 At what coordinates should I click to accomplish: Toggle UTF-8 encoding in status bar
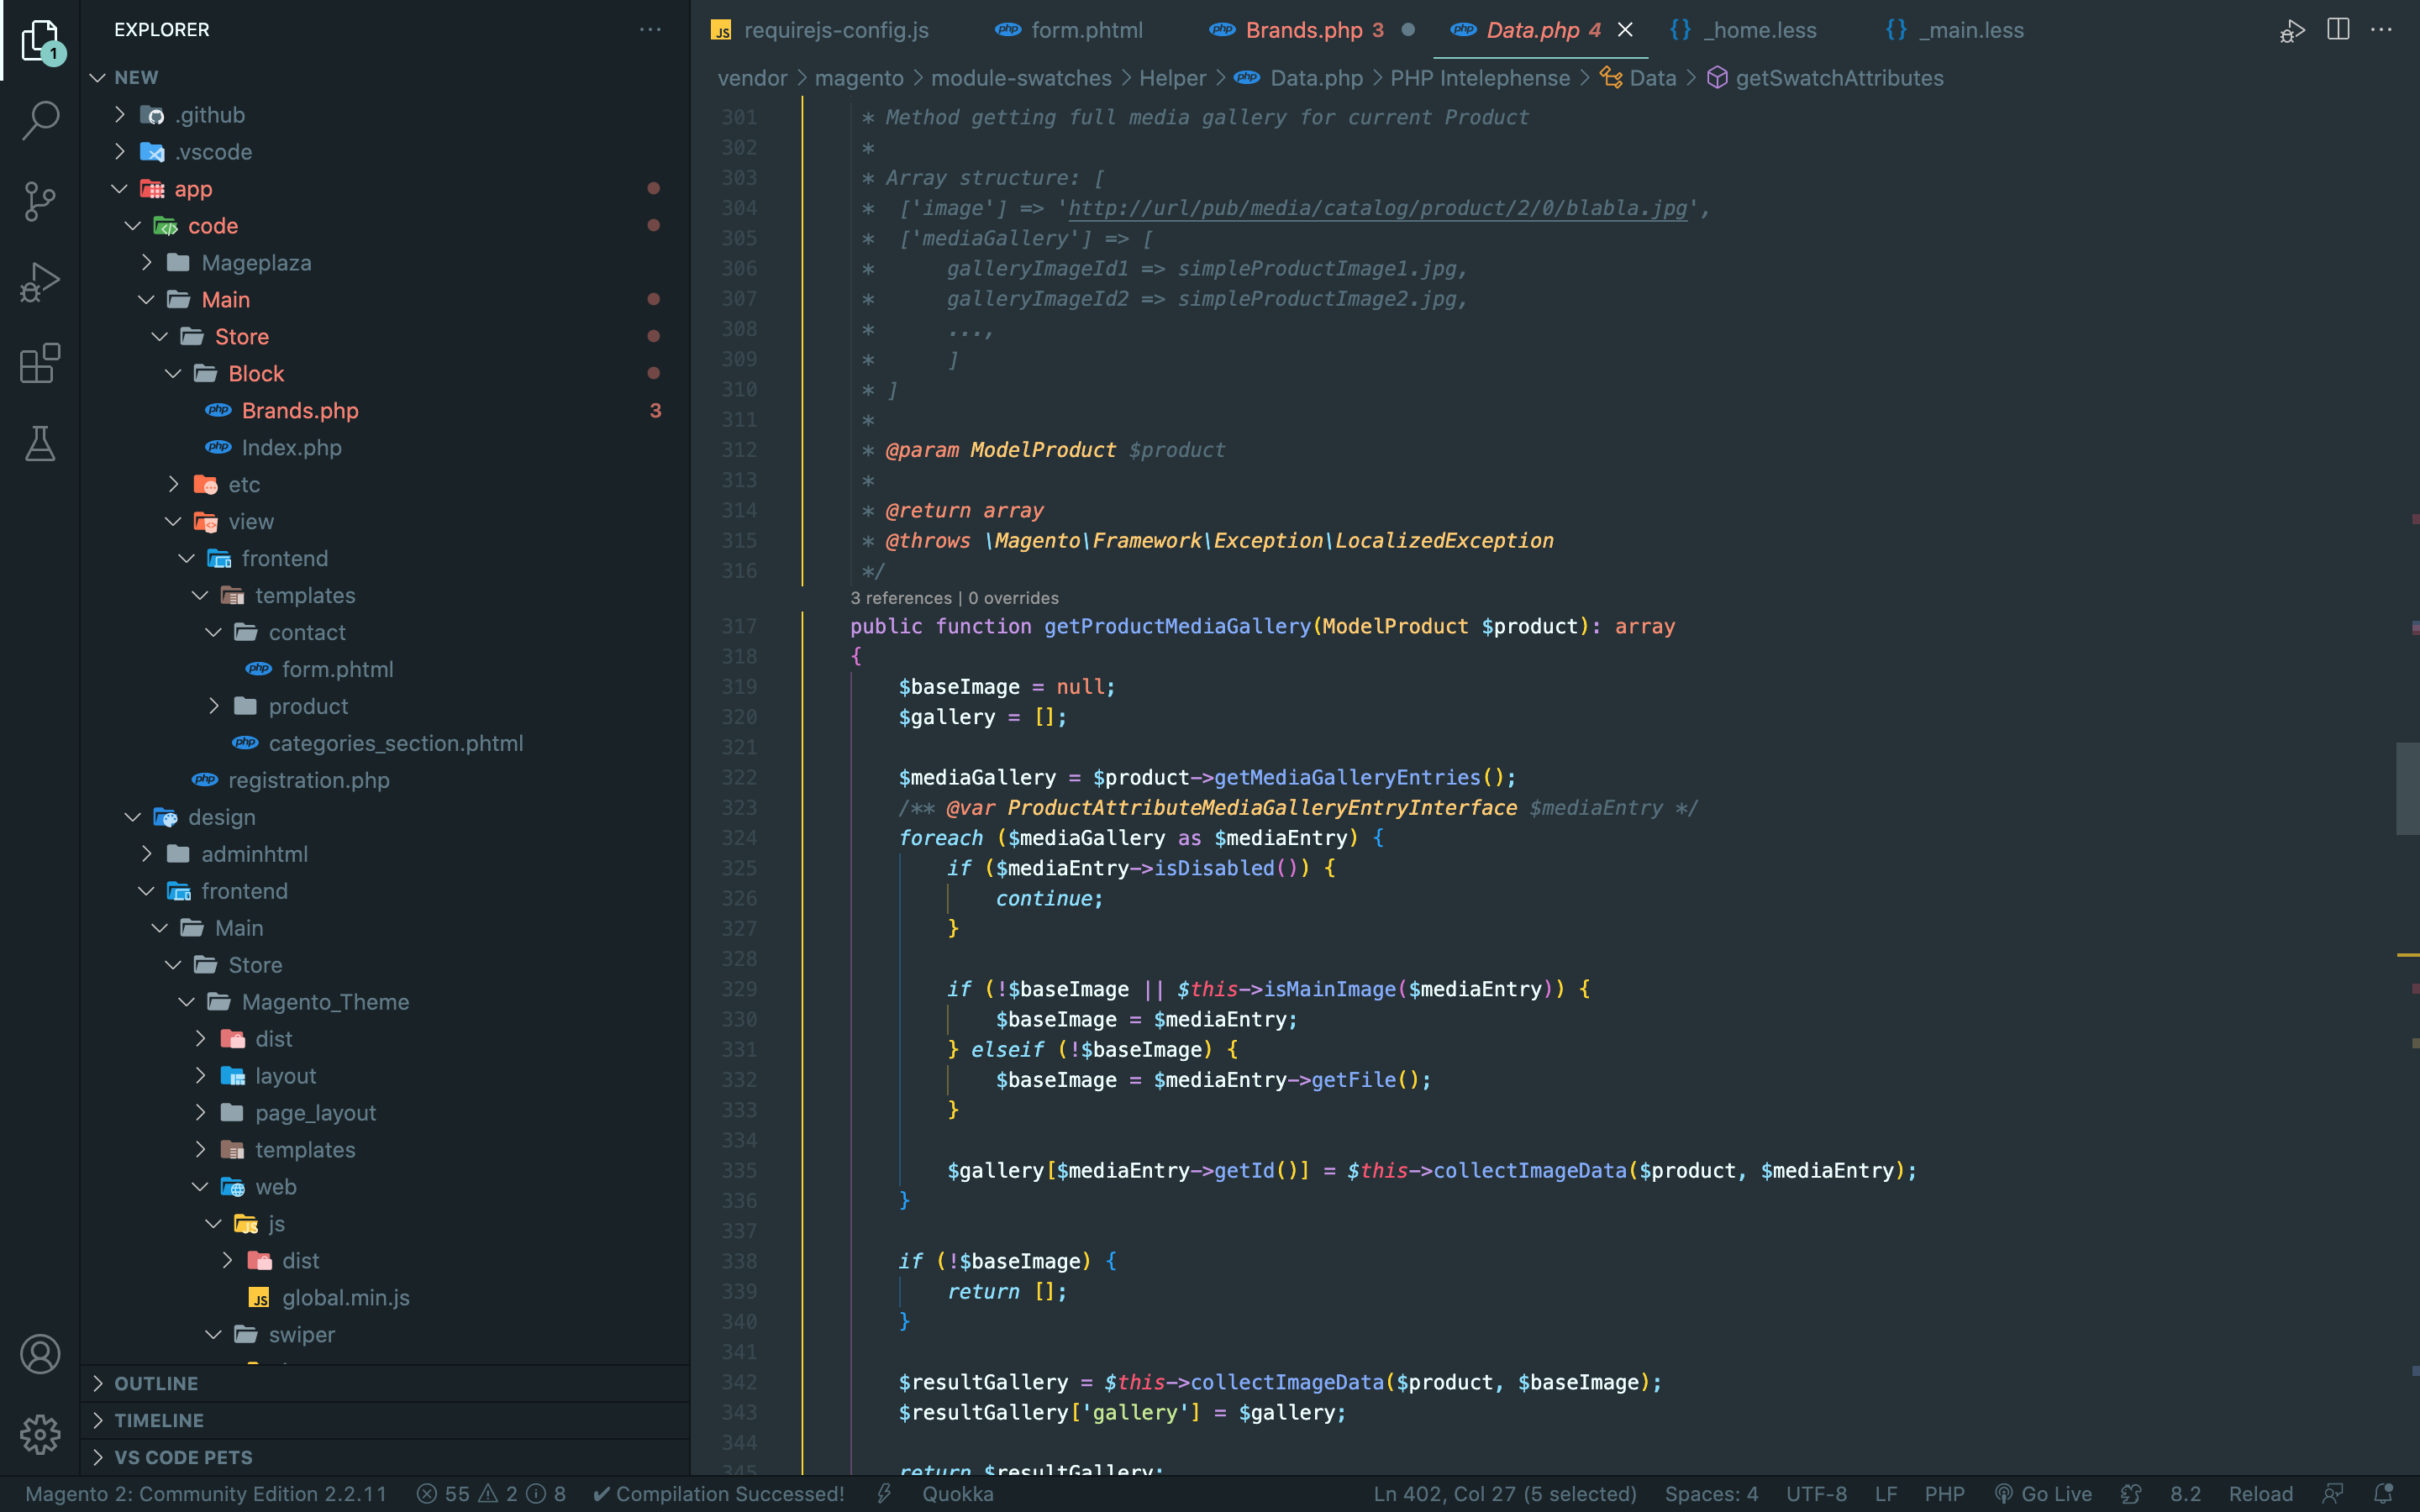pos(1813,1491)
